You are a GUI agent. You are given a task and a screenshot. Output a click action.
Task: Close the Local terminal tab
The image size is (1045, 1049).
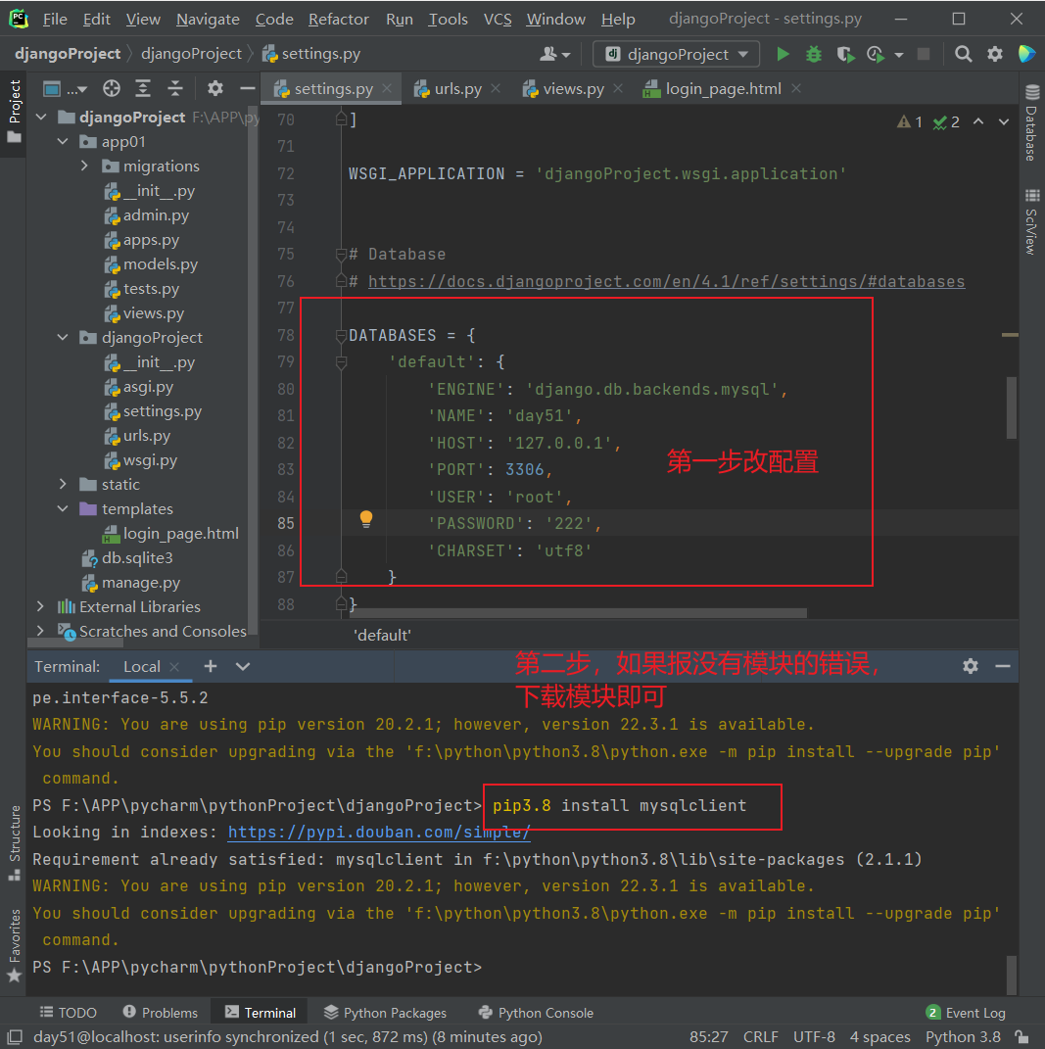pos(174,667)
